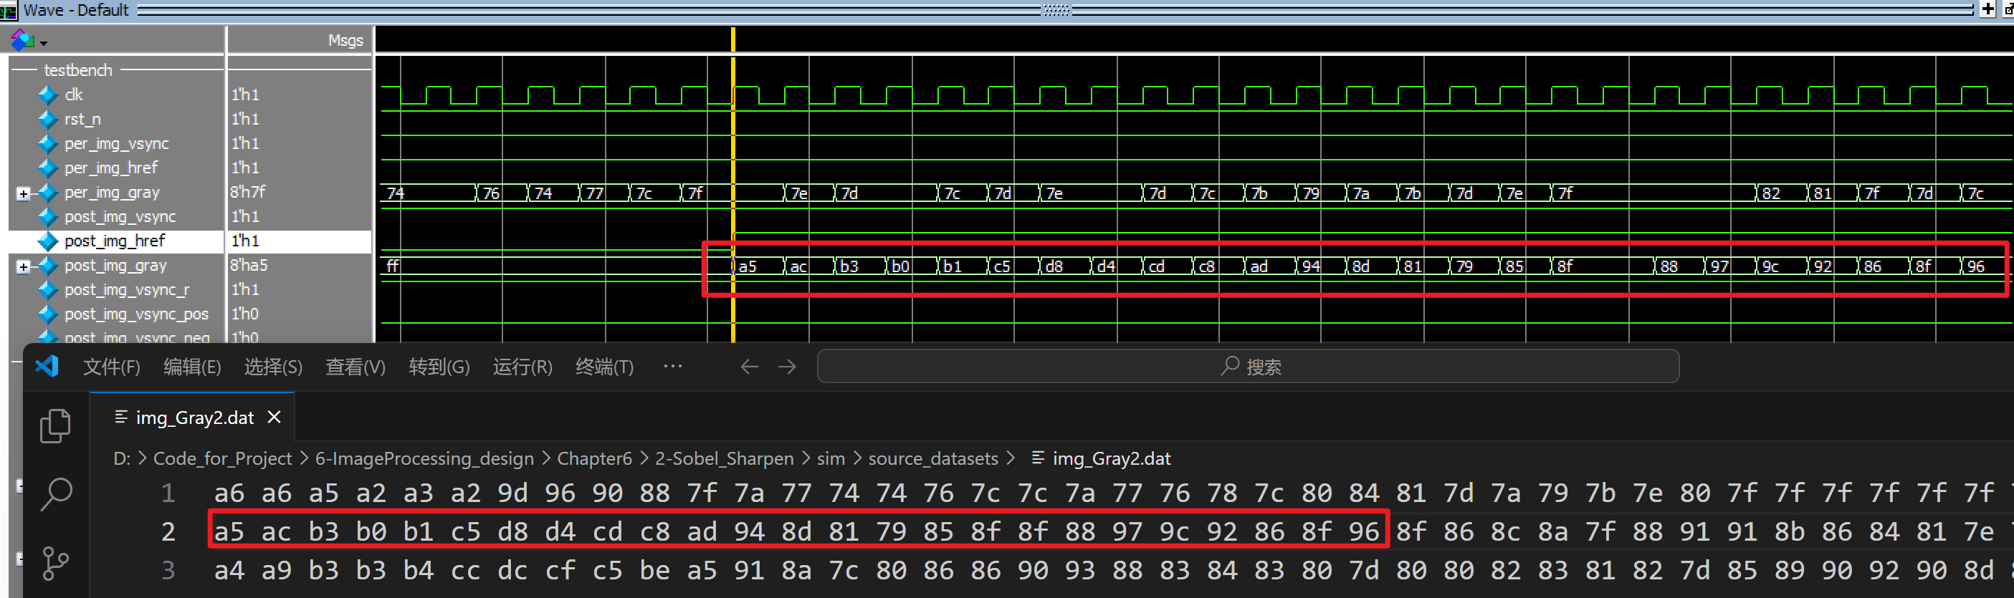Open the more menus ellipsis in VS Code
The width and height of the screenshot is (2014, 598).
(x=672, y=366)
